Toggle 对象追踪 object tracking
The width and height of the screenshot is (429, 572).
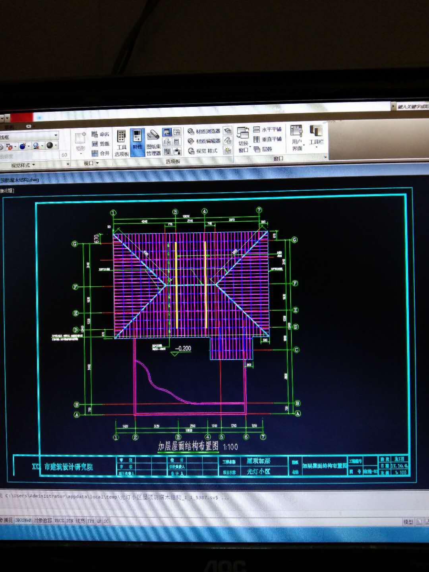click(x=43, y=520)
